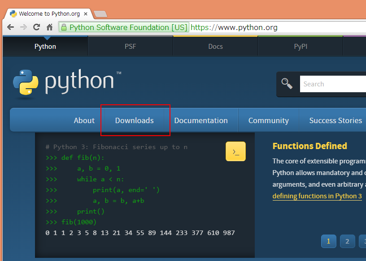Open a new browser tab

coord(100,14)
